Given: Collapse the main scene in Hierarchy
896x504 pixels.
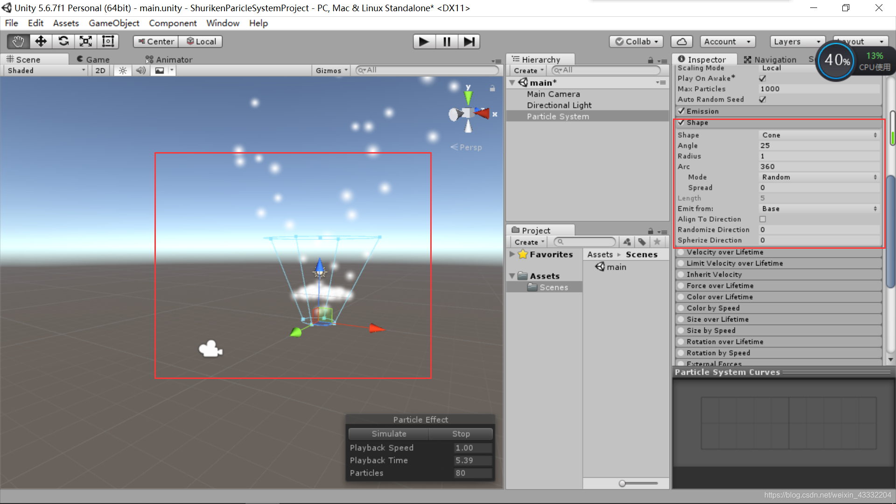Looking at the screenshot, I should [x=512, y=83].
